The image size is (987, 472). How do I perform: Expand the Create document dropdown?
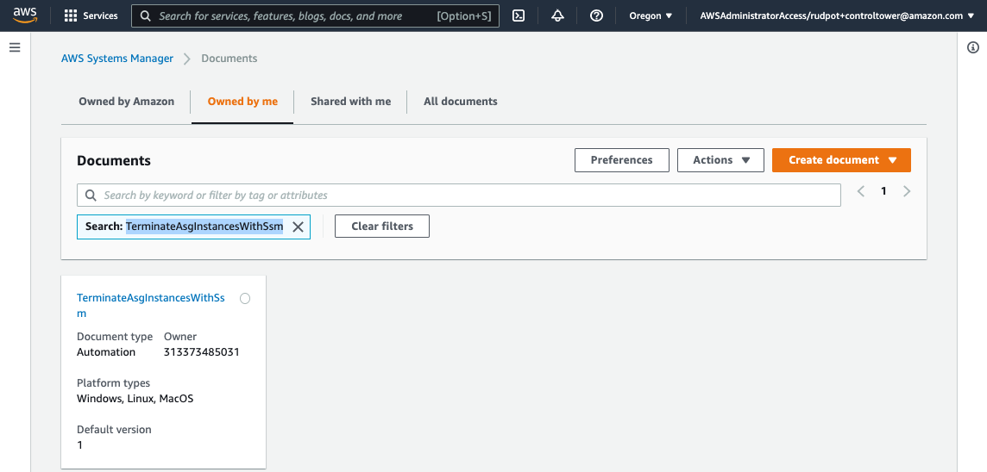point(841,160)
